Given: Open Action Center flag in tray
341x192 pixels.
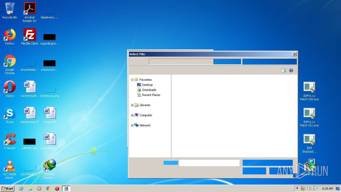Looking at the screenshot, I should point(316,189).
